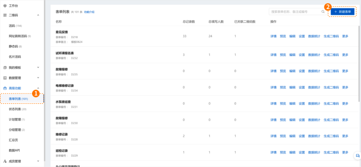Image resolution: width=361 pixels, height=167 pixels.
Task: Click 详情 for 故障报修 D230
Action: pos(273,120)
